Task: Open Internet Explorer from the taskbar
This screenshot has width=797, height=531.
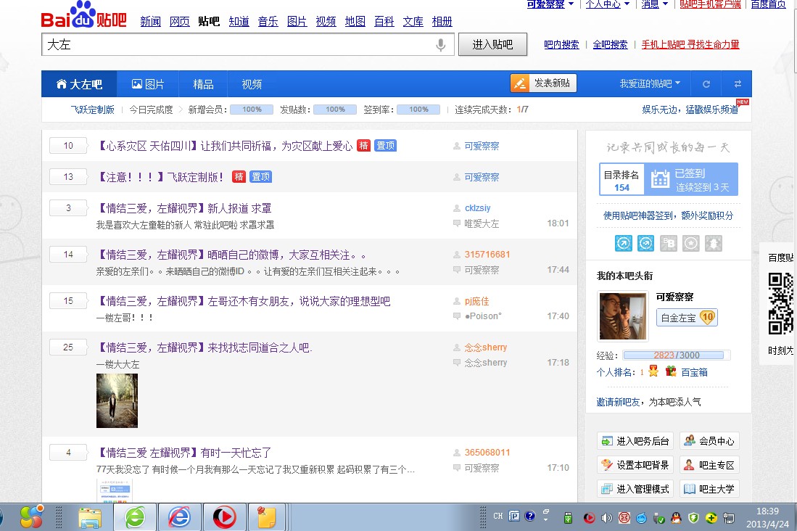Action: [179, 517]
